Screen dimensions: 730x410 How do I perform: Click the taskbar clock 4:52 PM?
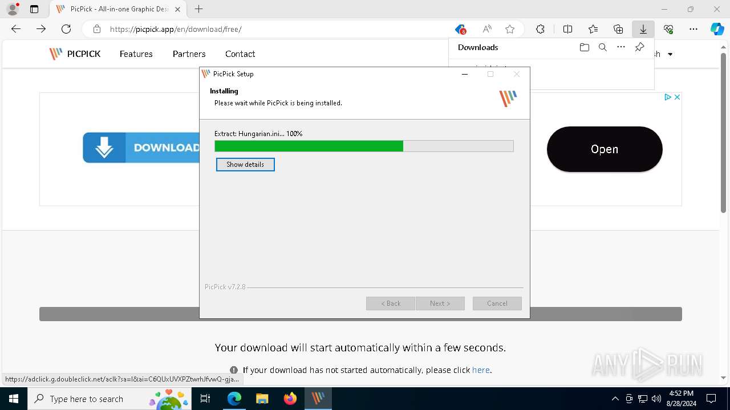[681, 393]
